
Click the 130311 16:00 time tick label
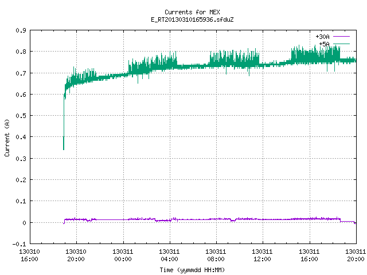pyautogui.click(x=309, y=256)
